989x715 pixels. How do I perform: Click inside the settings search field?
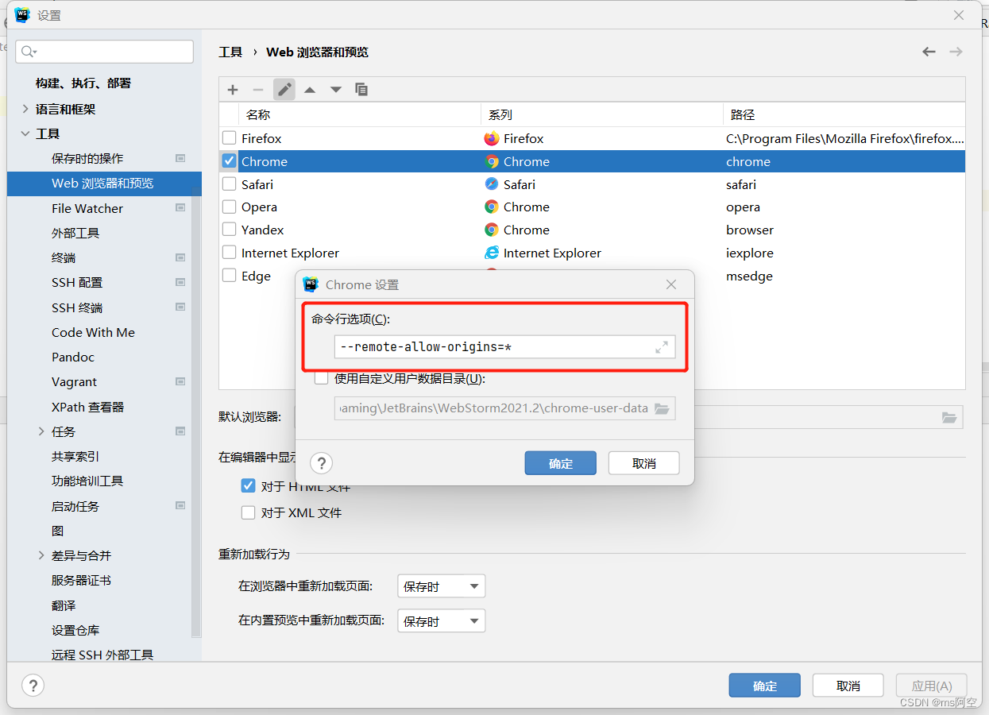[x=104, y=51]
